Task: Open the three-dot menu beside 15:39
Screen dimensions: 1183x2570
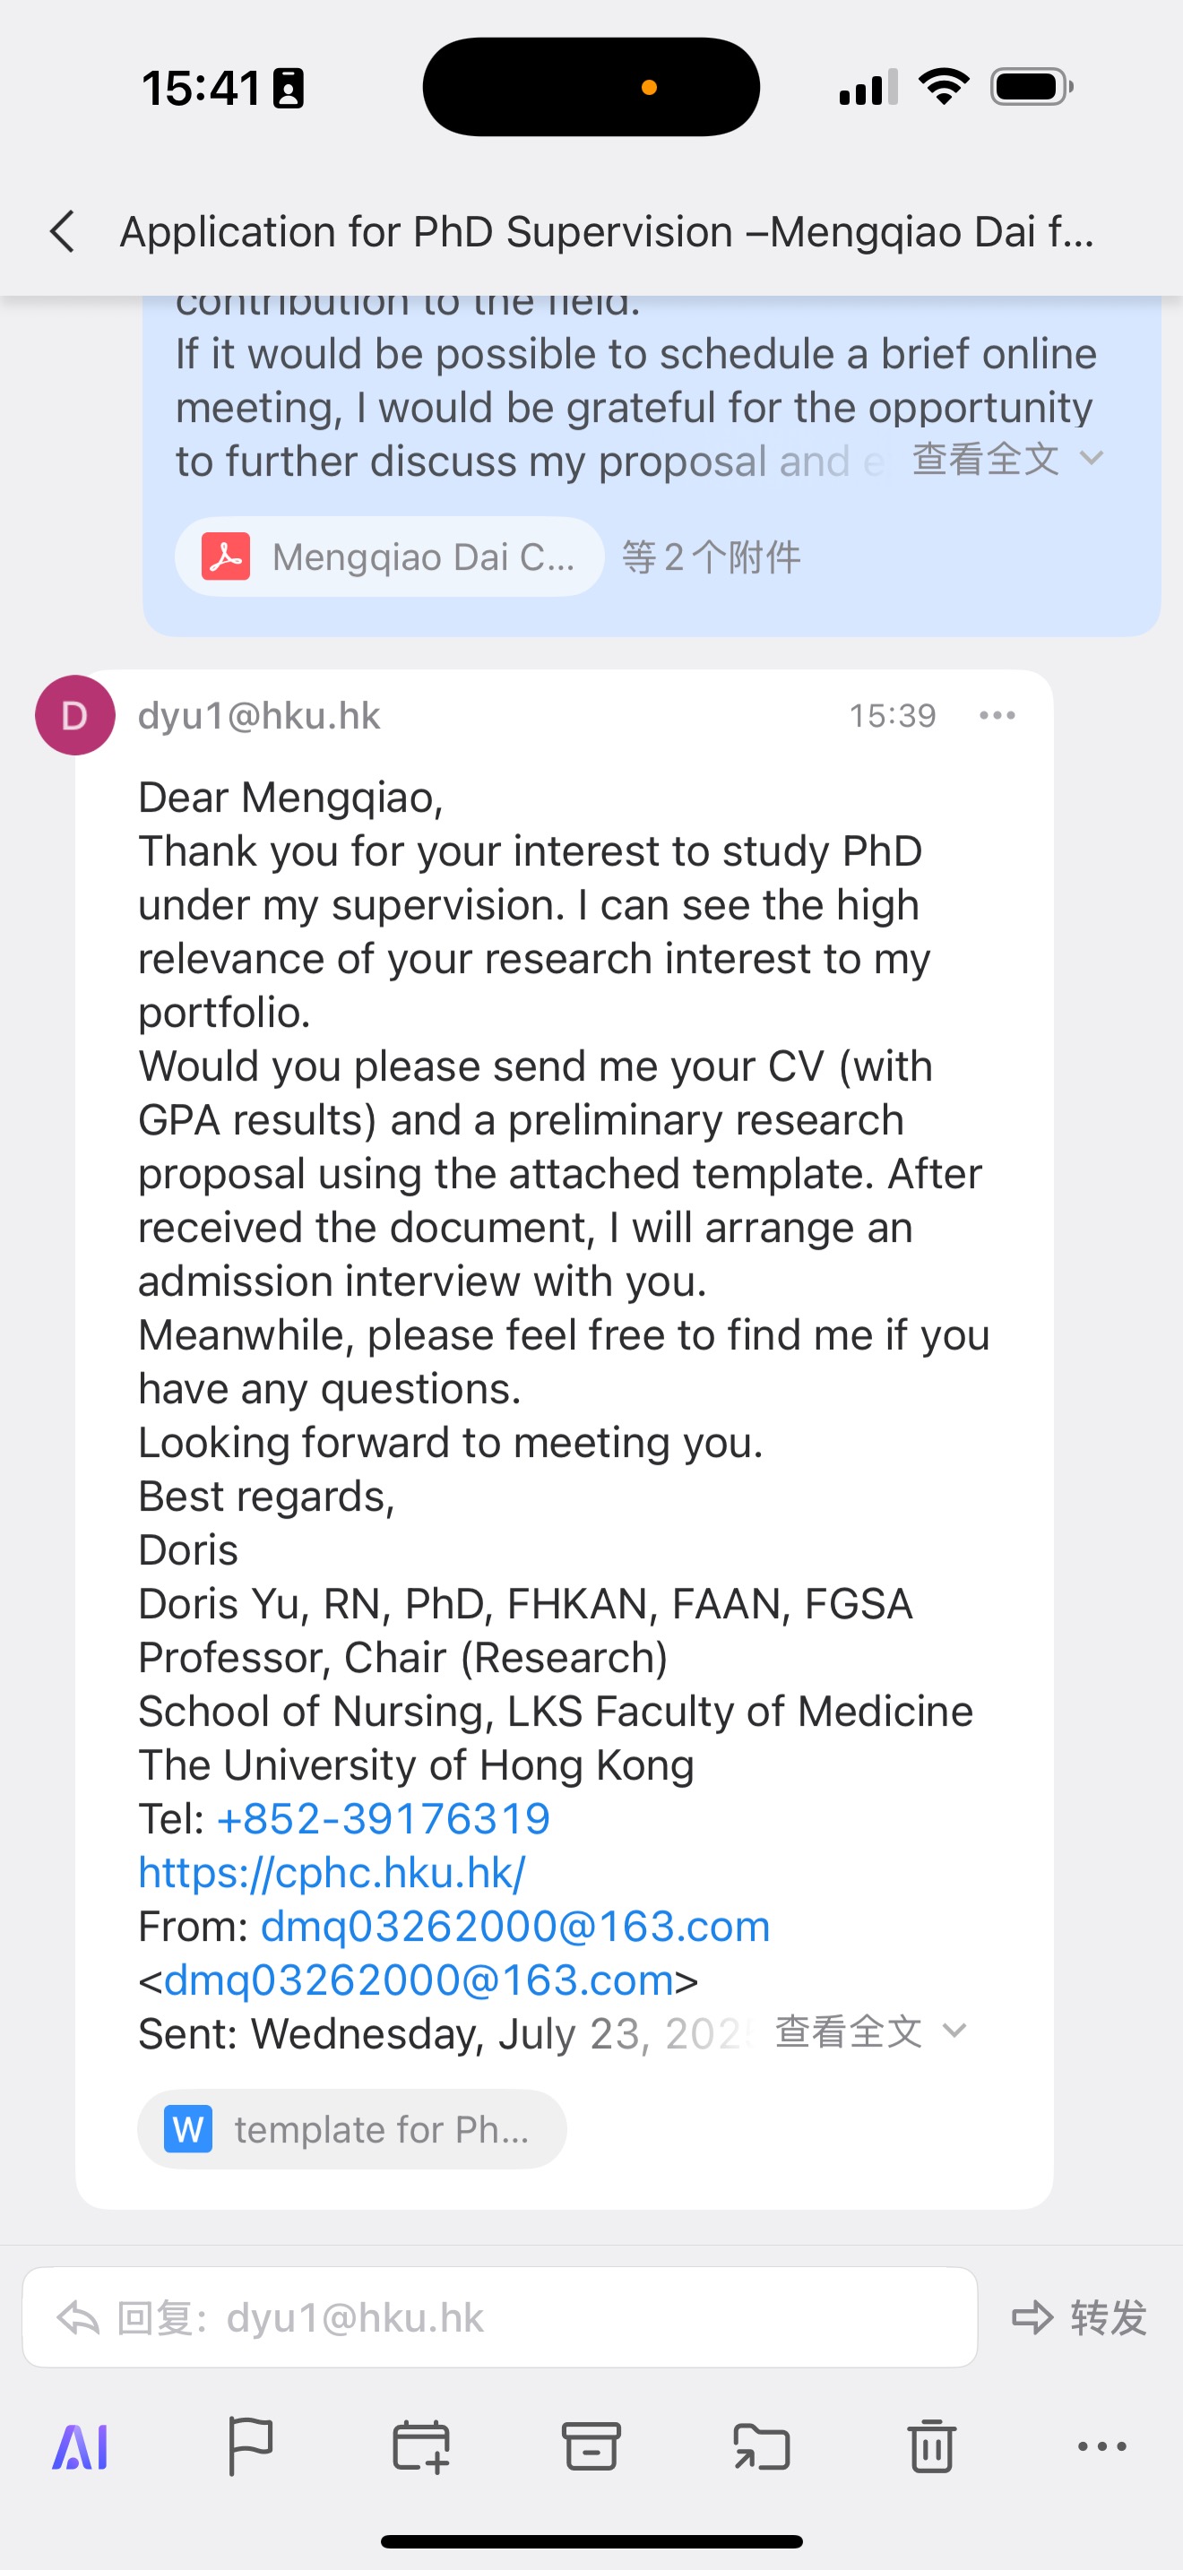Action: click(997, 715)
